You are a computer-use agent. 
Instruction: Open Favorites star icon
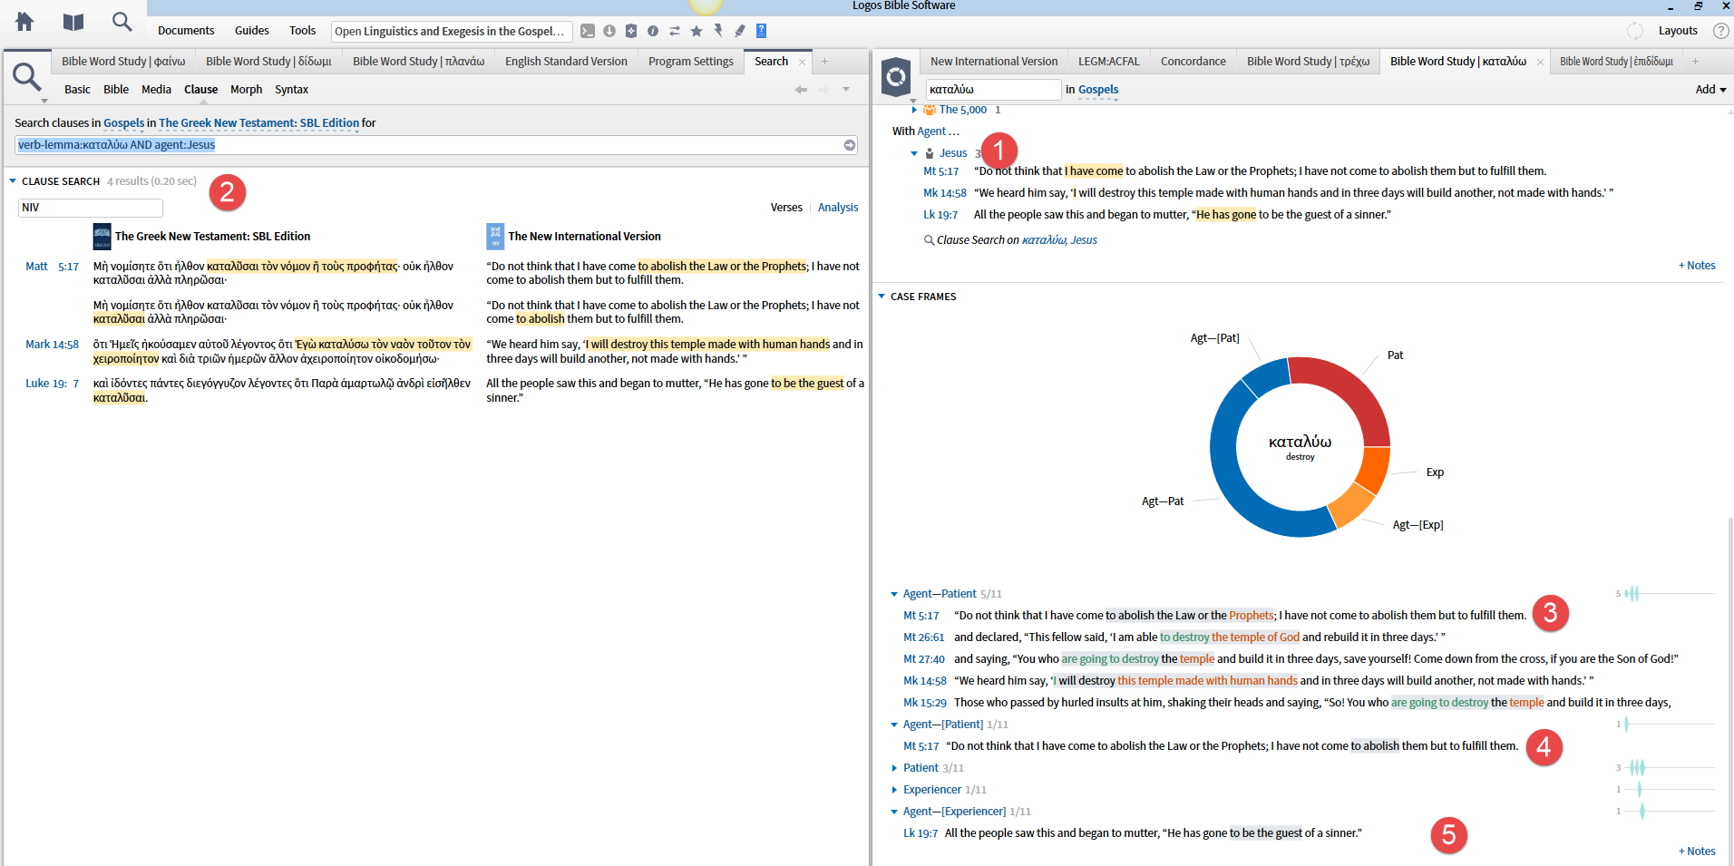click(x=697, y=31)
